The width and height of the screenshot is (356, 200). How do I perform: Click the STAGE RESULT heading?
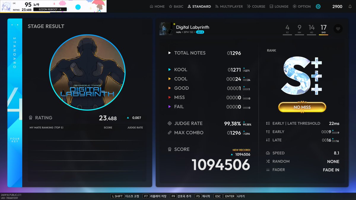[46, 26]
